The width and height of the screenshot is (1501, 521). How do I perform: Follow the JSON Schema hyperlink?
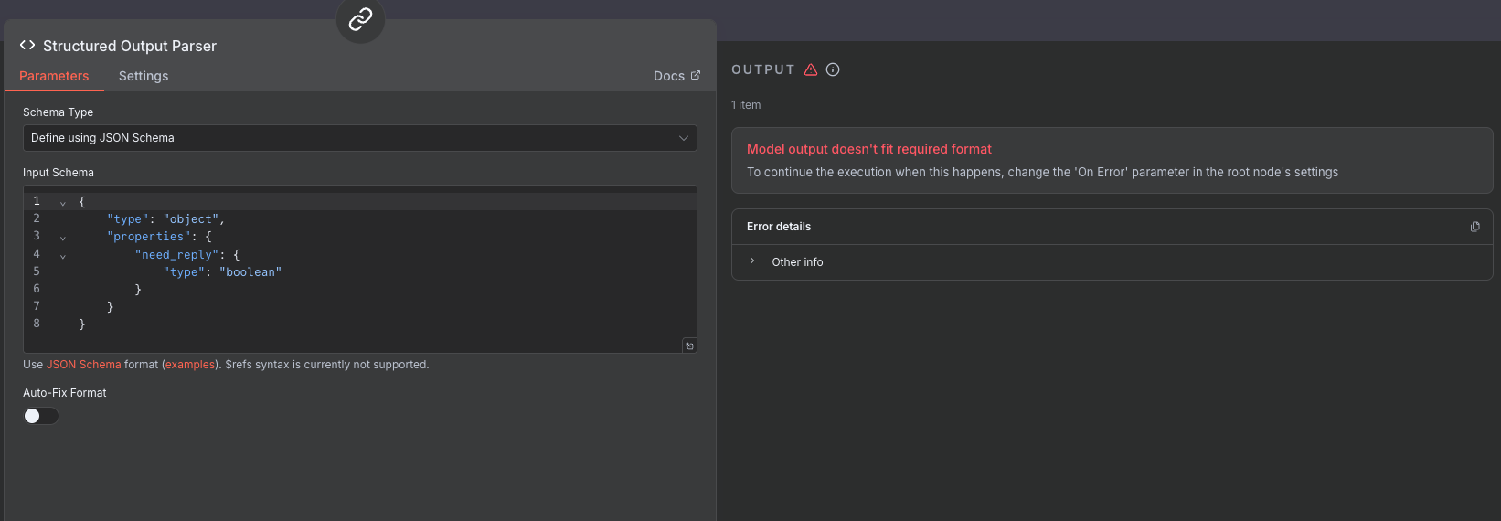point(84,365)
